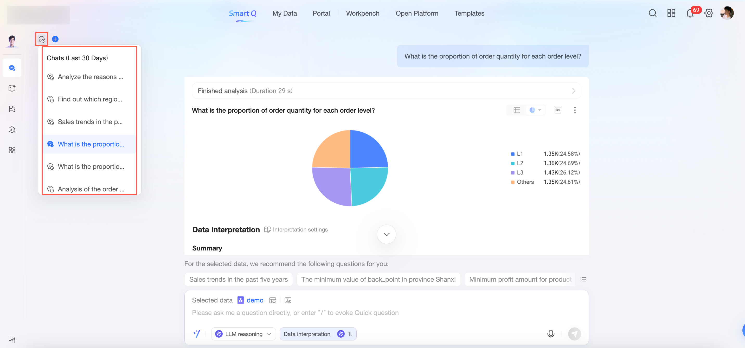Image resolution: width=745 pixels, height=348 pixels.
Task: Click the sliders settings icon in sidebar
Action: 12,339
